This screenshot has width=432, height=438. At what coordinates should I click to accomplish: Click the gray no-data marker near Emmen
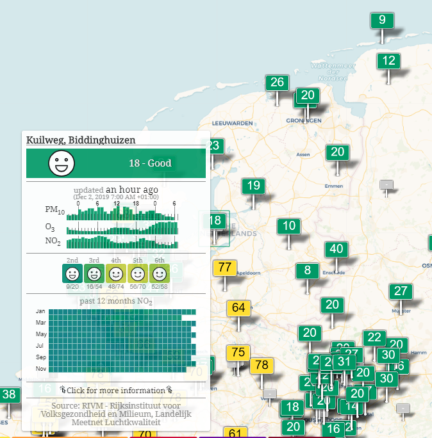click(x=386, y=184)
